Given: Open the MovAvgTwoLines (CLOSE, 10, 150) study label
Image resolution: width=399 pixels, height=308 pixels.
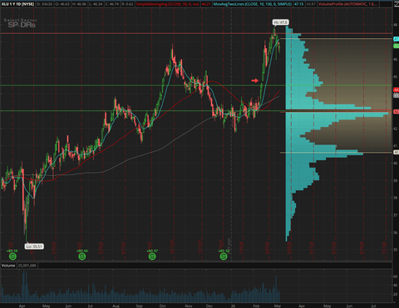Looking at the screenshot, I should point(253,4).
